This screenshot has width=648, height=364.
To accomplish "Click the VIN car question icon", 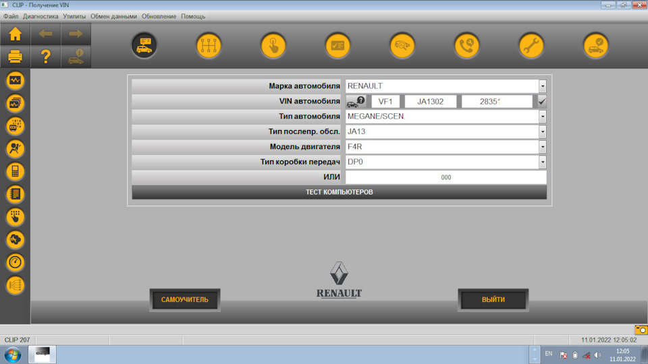I will (x=356, y=102).
